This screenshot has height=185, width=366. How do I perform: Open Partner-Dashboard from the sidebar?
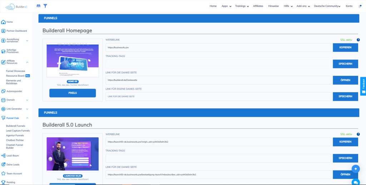[x=16, y=31]
